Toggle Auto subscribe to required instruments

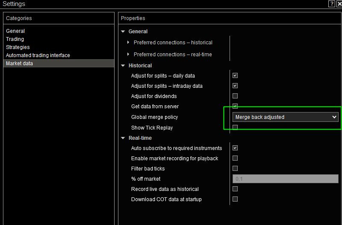click(x=235, y=148)
